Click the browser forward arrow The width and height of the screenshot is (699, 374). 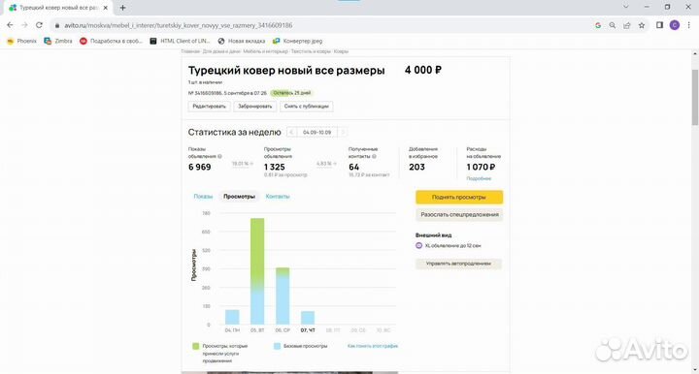24,25
